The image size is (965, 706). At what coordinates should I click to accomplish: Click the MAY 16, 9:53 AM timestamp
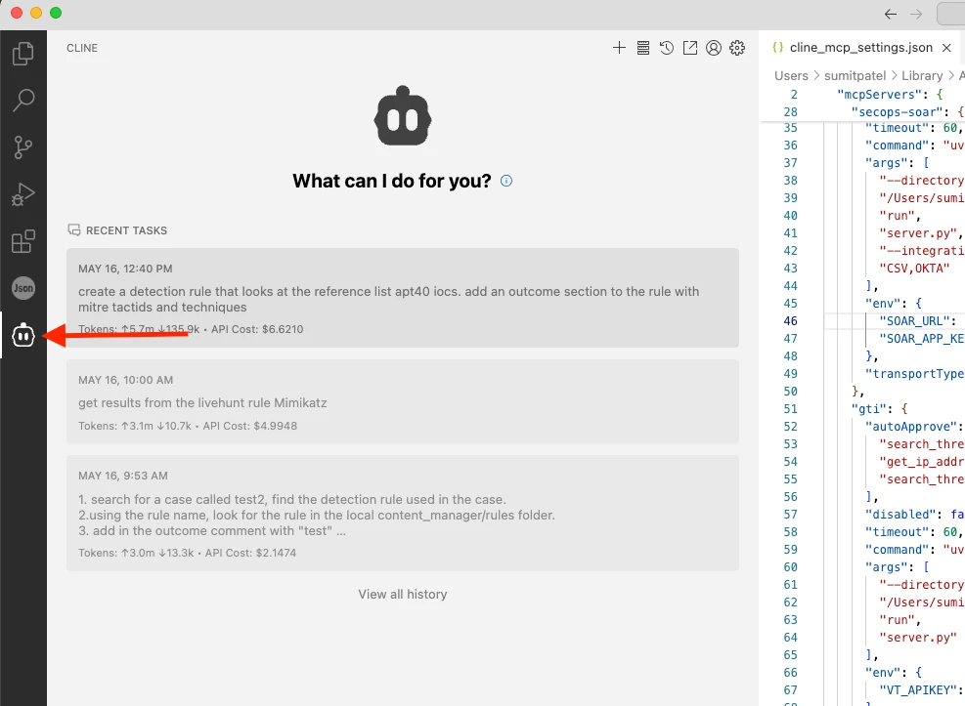point(122,476)
